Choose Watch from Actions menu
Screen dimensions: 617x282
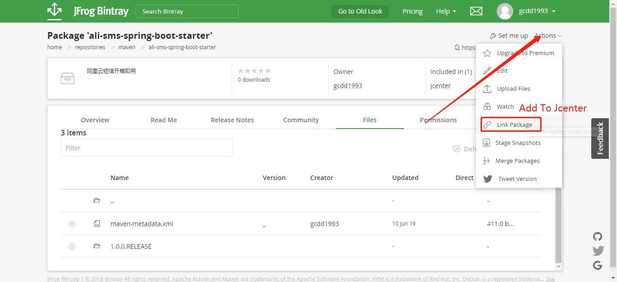tap(519, 107)
